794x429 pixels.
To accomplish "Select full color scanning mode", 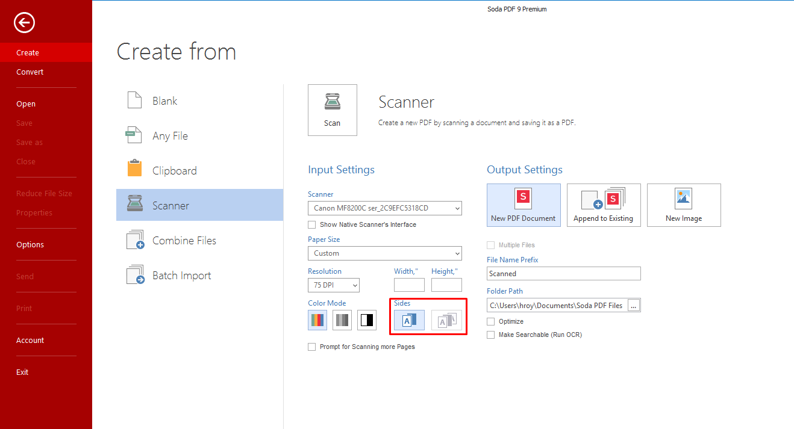I will coord(317,320).
